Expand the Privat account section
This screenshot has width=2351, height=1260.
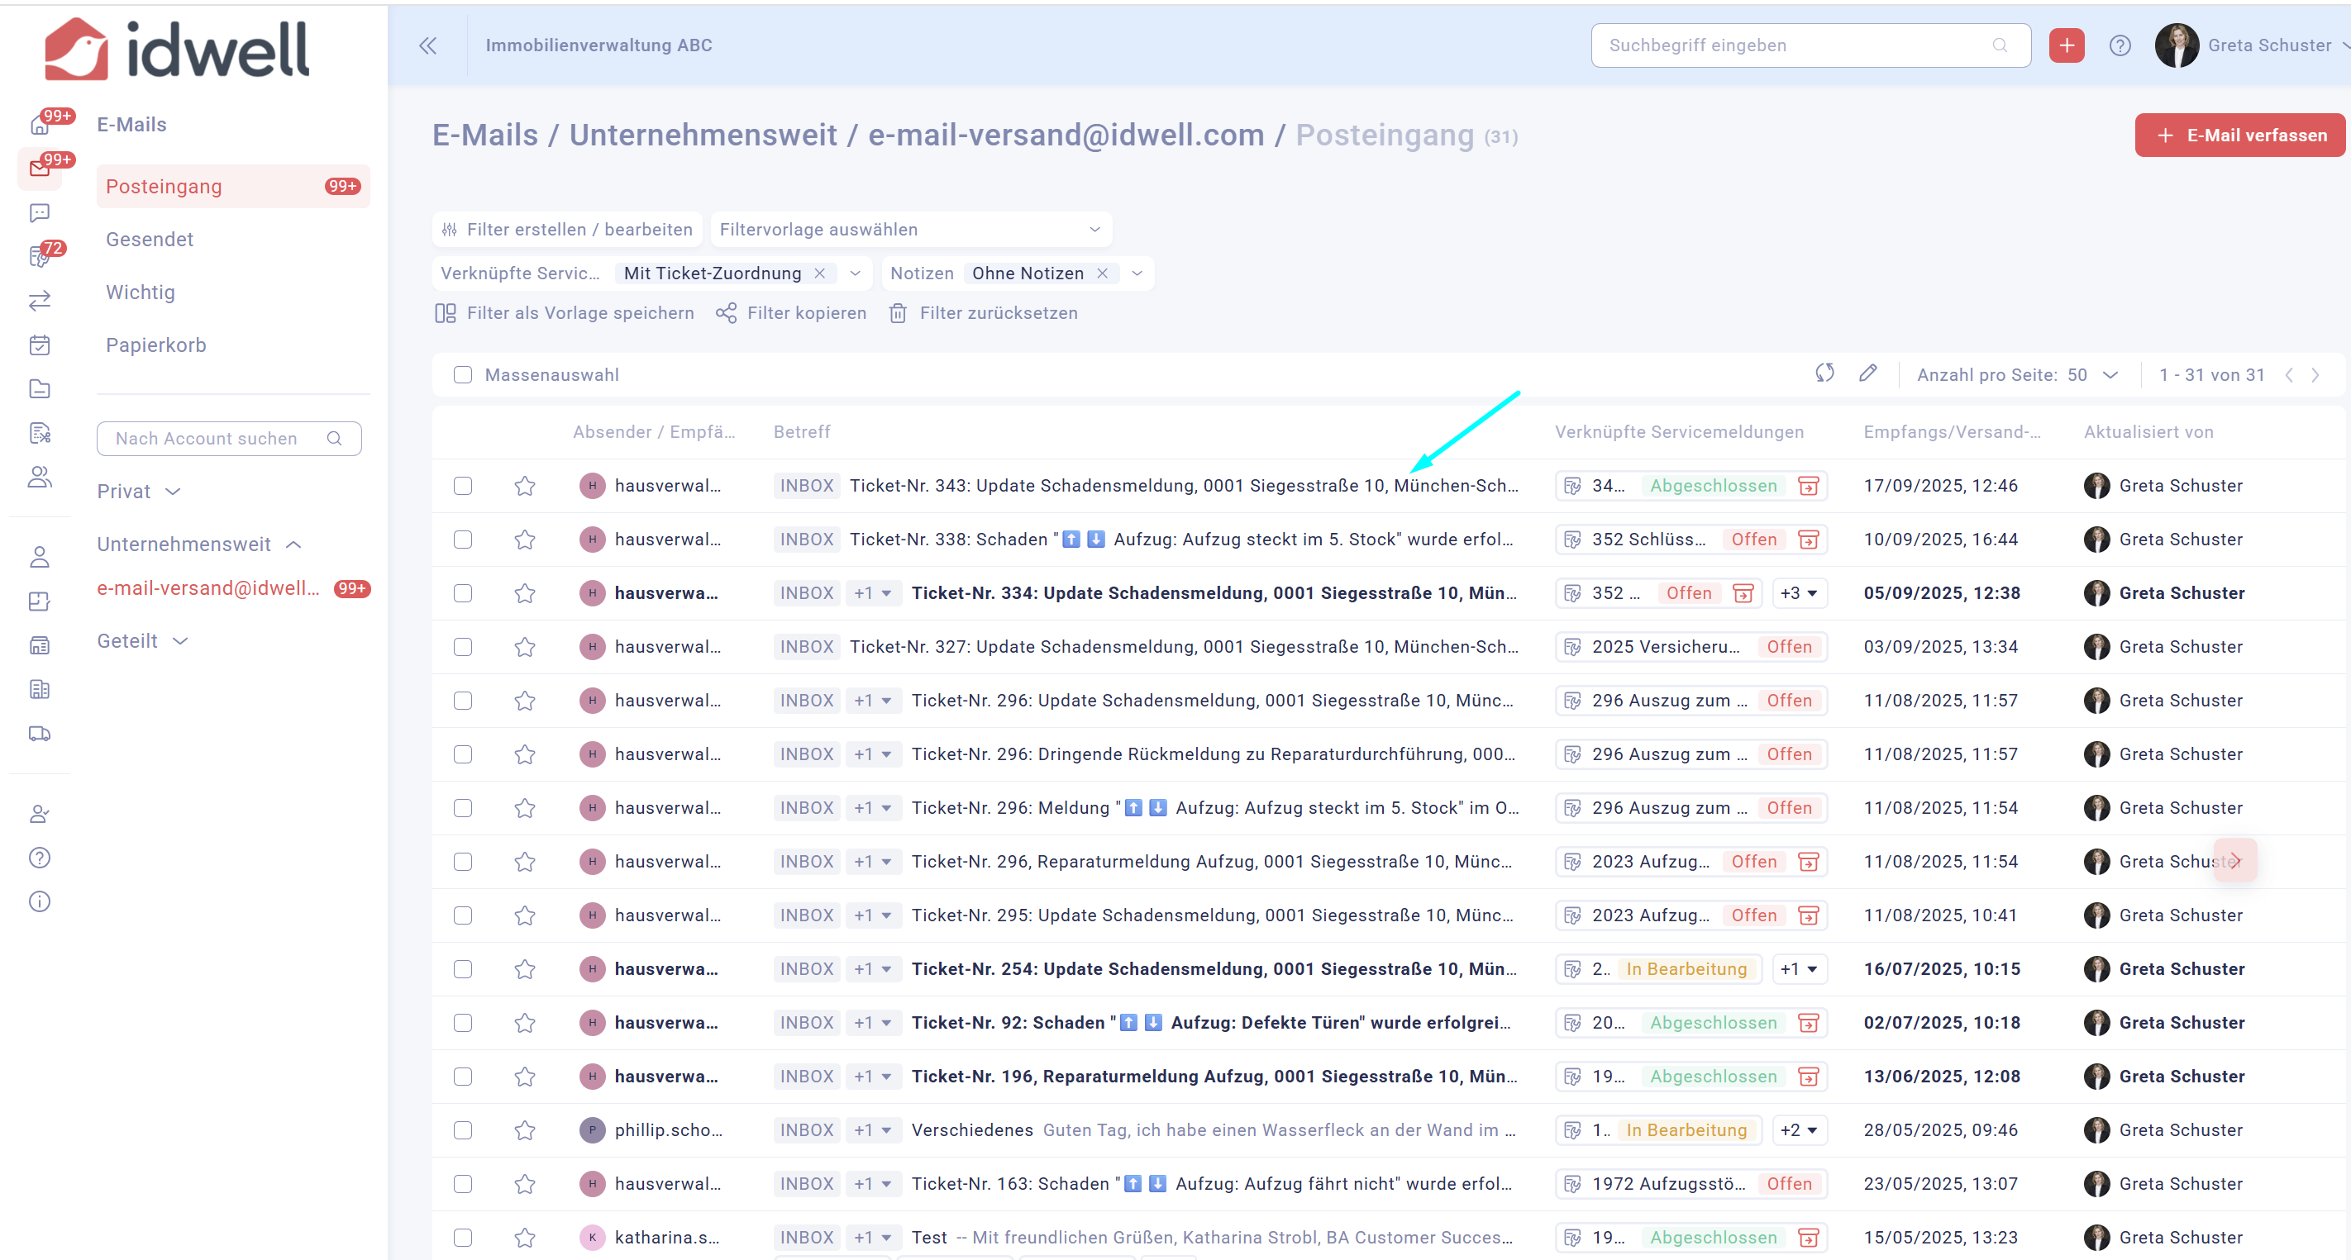coord(139,492)
